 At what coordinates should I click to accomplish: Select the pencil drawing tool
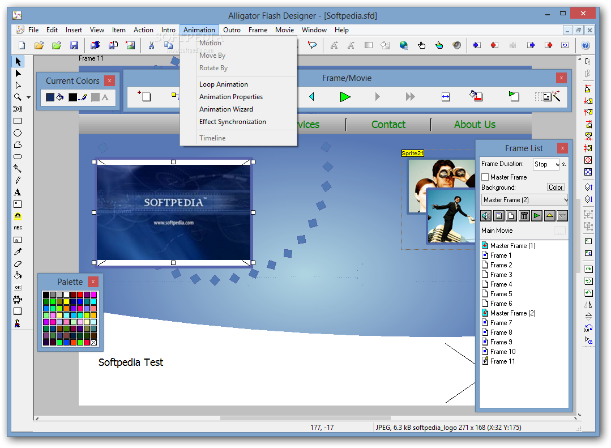coord(18,181)
